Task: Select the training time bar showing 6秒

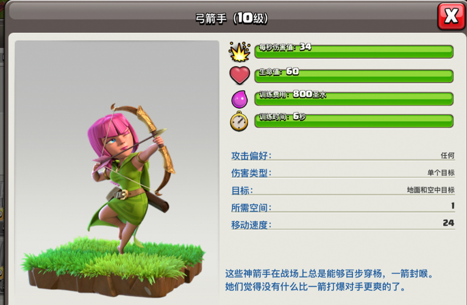Action: point(354,121)
